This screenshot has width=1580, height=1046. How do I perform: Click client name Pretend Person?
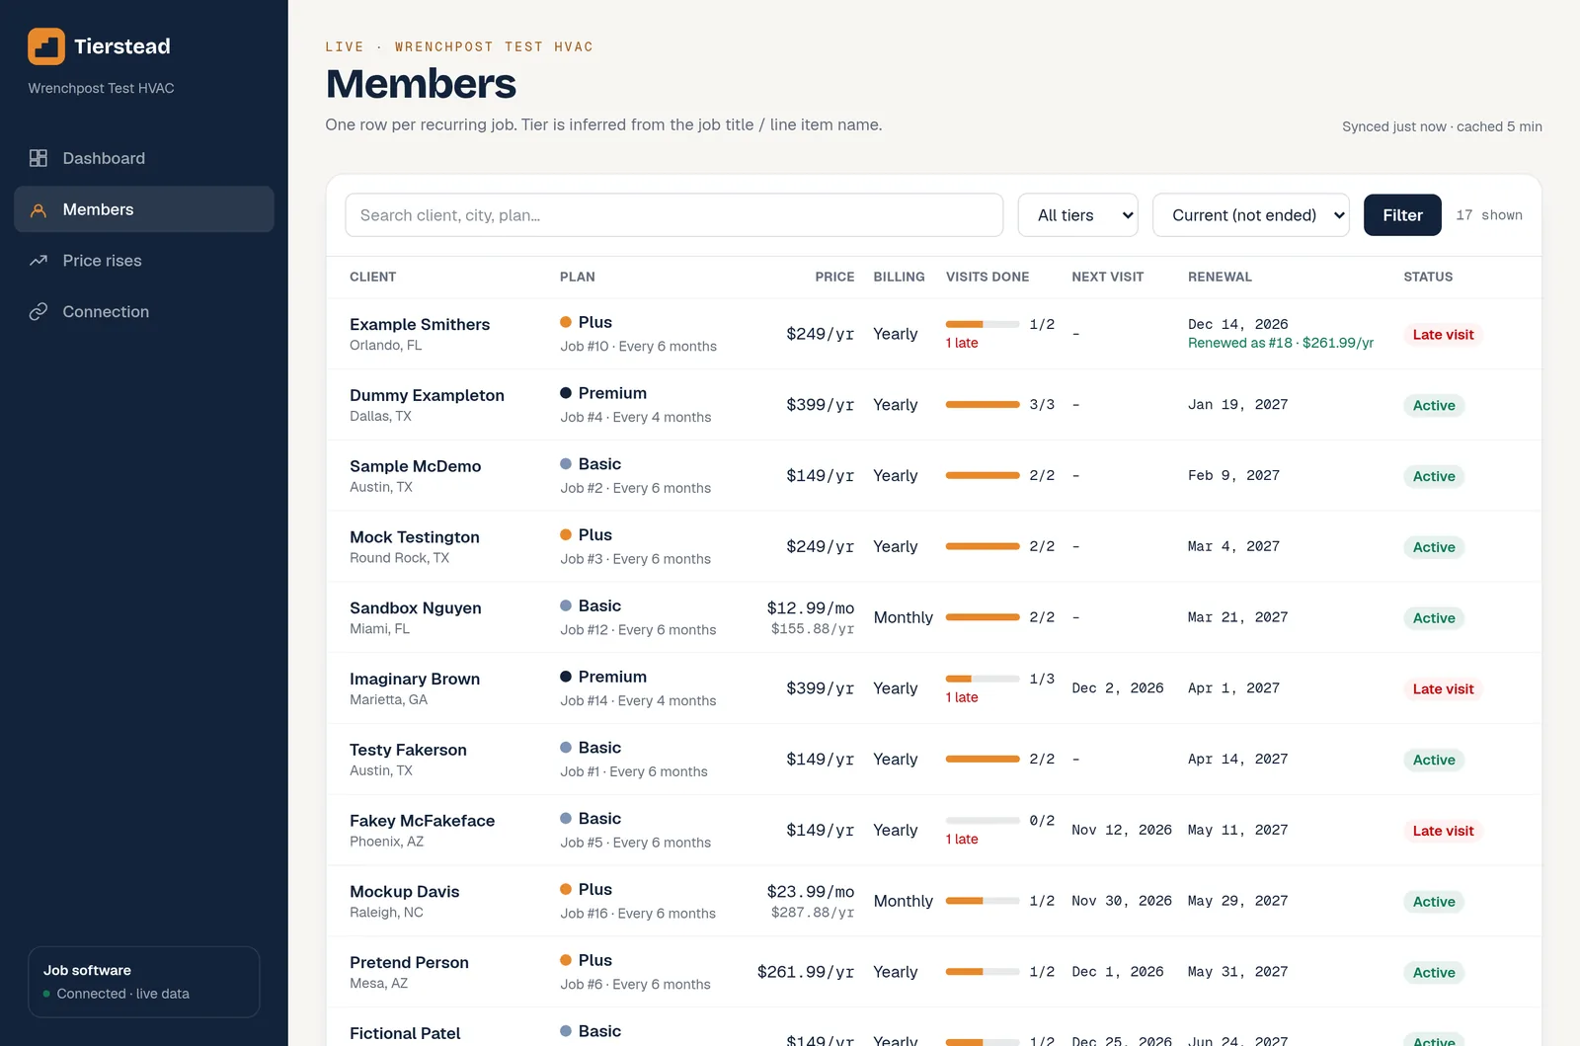(409, 963)
